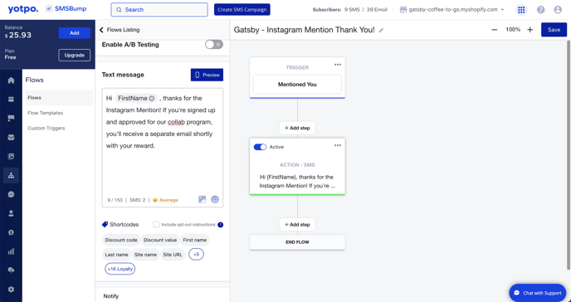This screenshot has height=302, width=571.
Task: Open the Home icon in left sidebar
Action: tap(11, 80)
